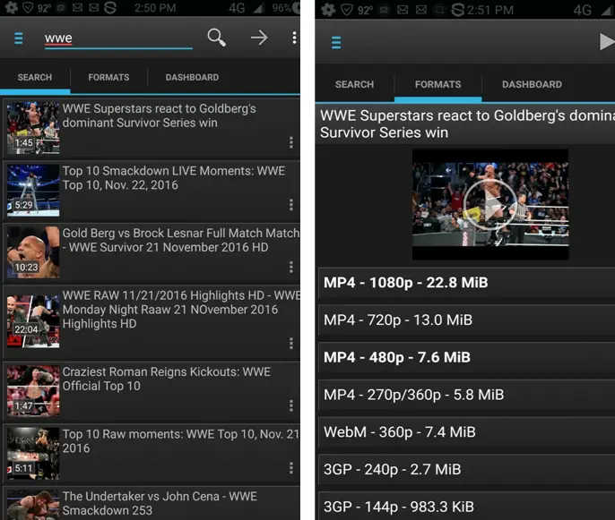Screen dimensions: 615x520
Task: Tap play icon in right screen header
Action: point(607,42)
